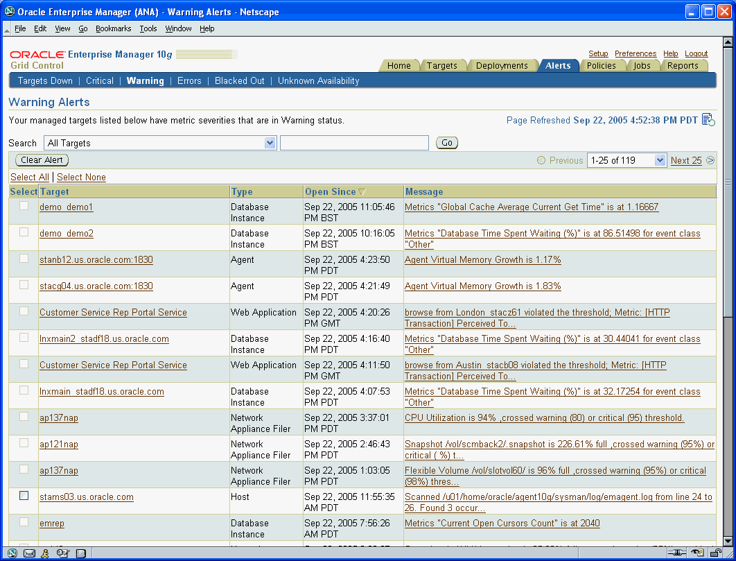Switch to the Targets tab
Image resolution: width=736 pixels, height=561 pixels.
tap(444, 64)
